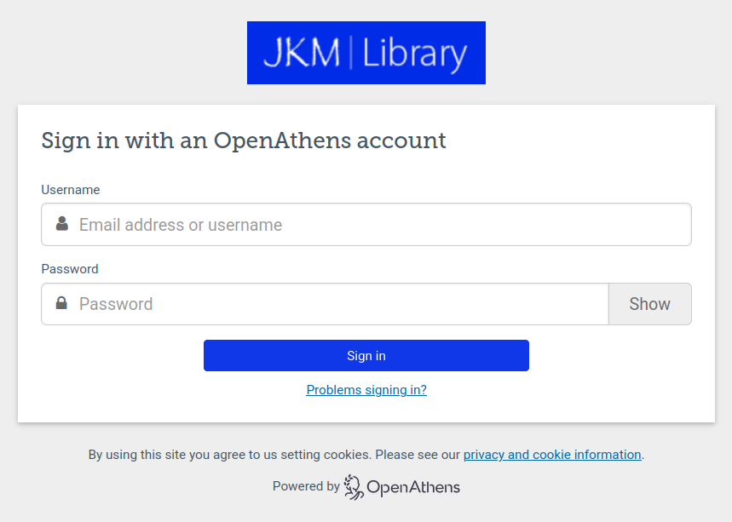Screen dimensions: 732x522
Task: Toggle Show to reveal the password
Action: pos(649,303)
